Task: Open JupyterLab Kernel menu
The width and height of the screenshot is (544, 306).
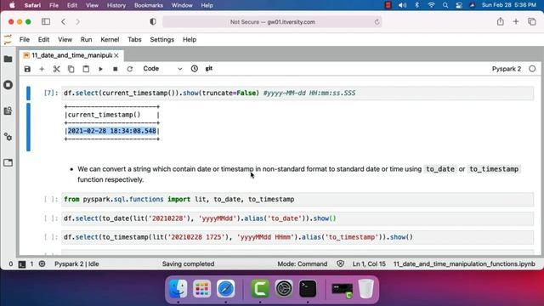Action: [110, 40]
